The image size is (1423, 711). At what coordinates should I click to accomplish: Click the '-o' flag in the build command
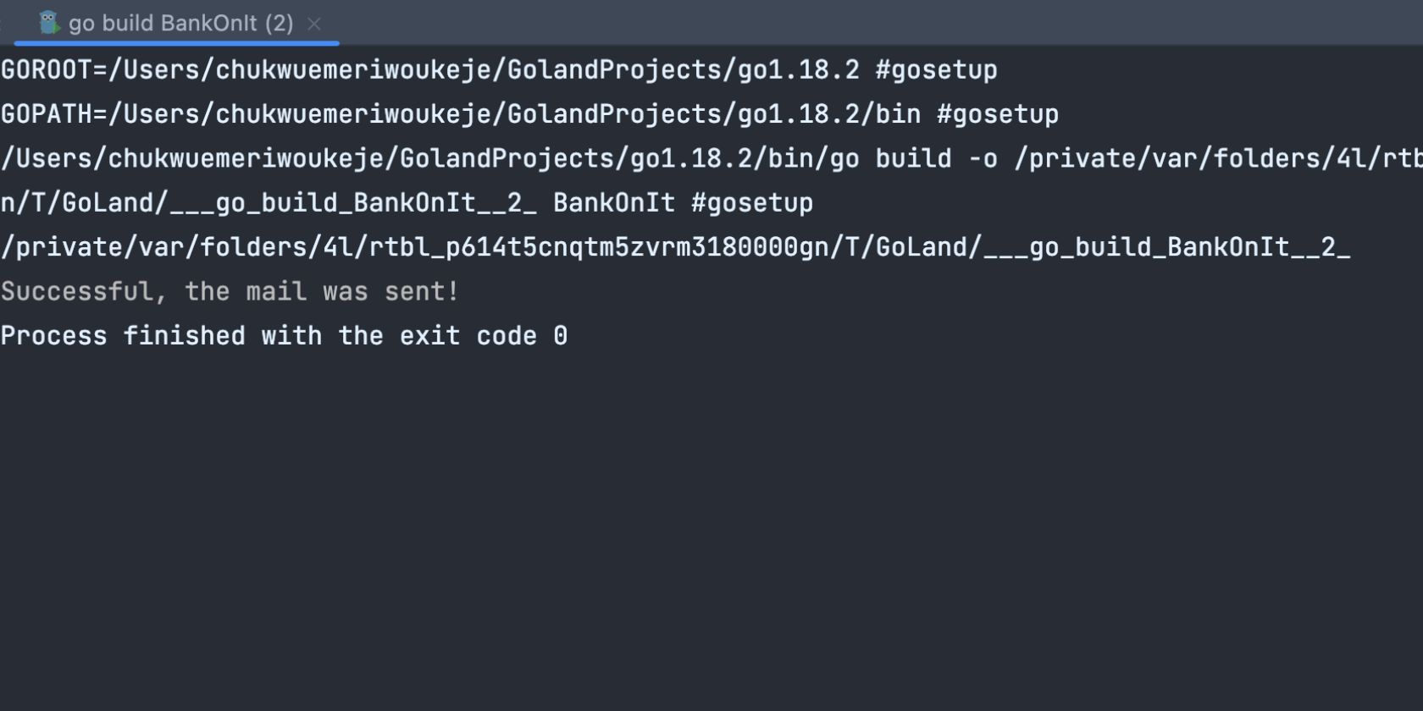click(x=983, y=159)
